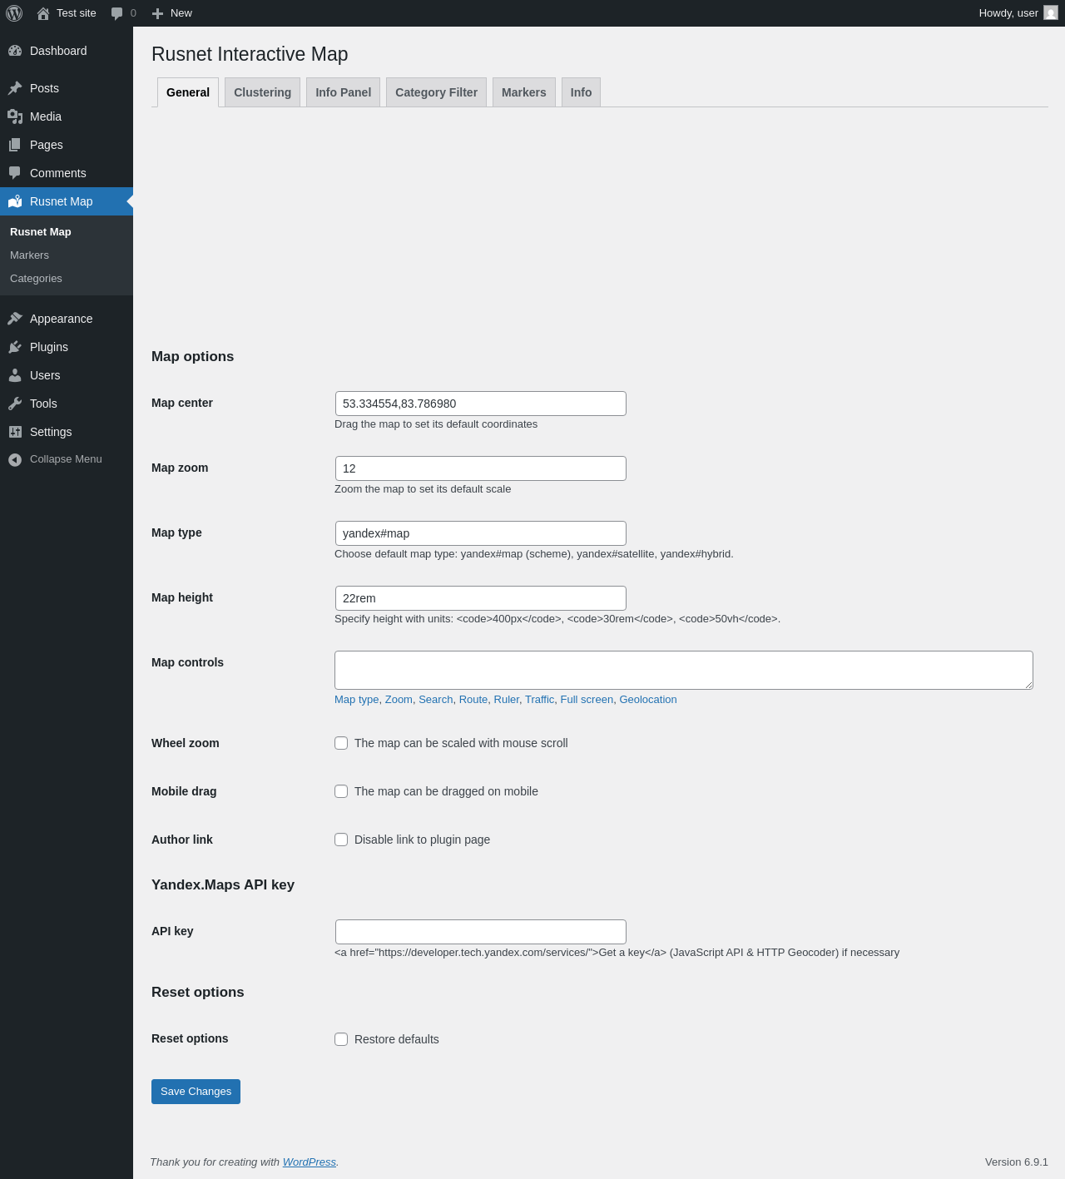Click the Save Changes button
Viewport: 1065px width, 1179px height.
(x=196, y=1092)
